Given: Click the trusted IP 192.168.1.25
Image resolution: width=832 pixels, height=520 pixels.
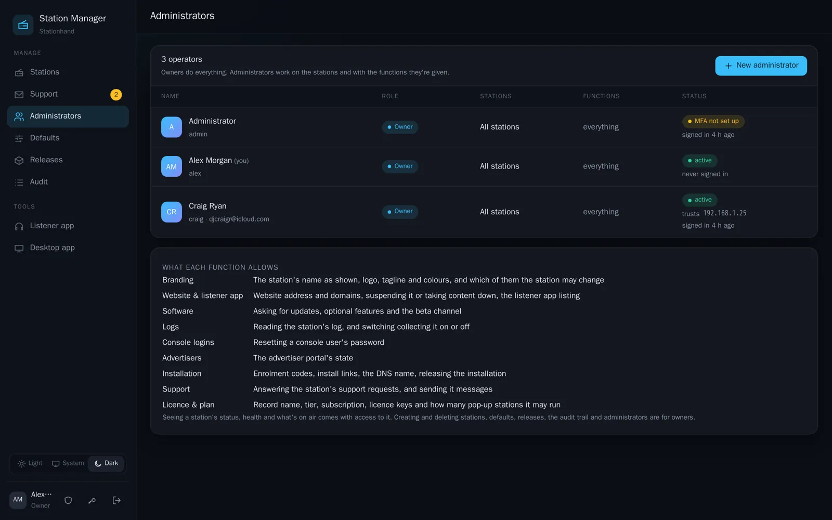Looking at the screenshot, I should (725, 213).
